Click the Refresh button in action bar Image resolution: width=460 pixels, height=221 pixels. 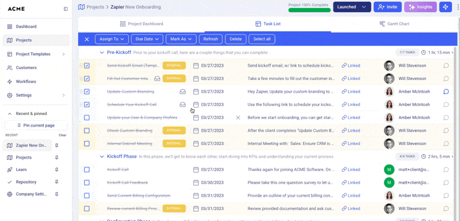click(210, 39)
